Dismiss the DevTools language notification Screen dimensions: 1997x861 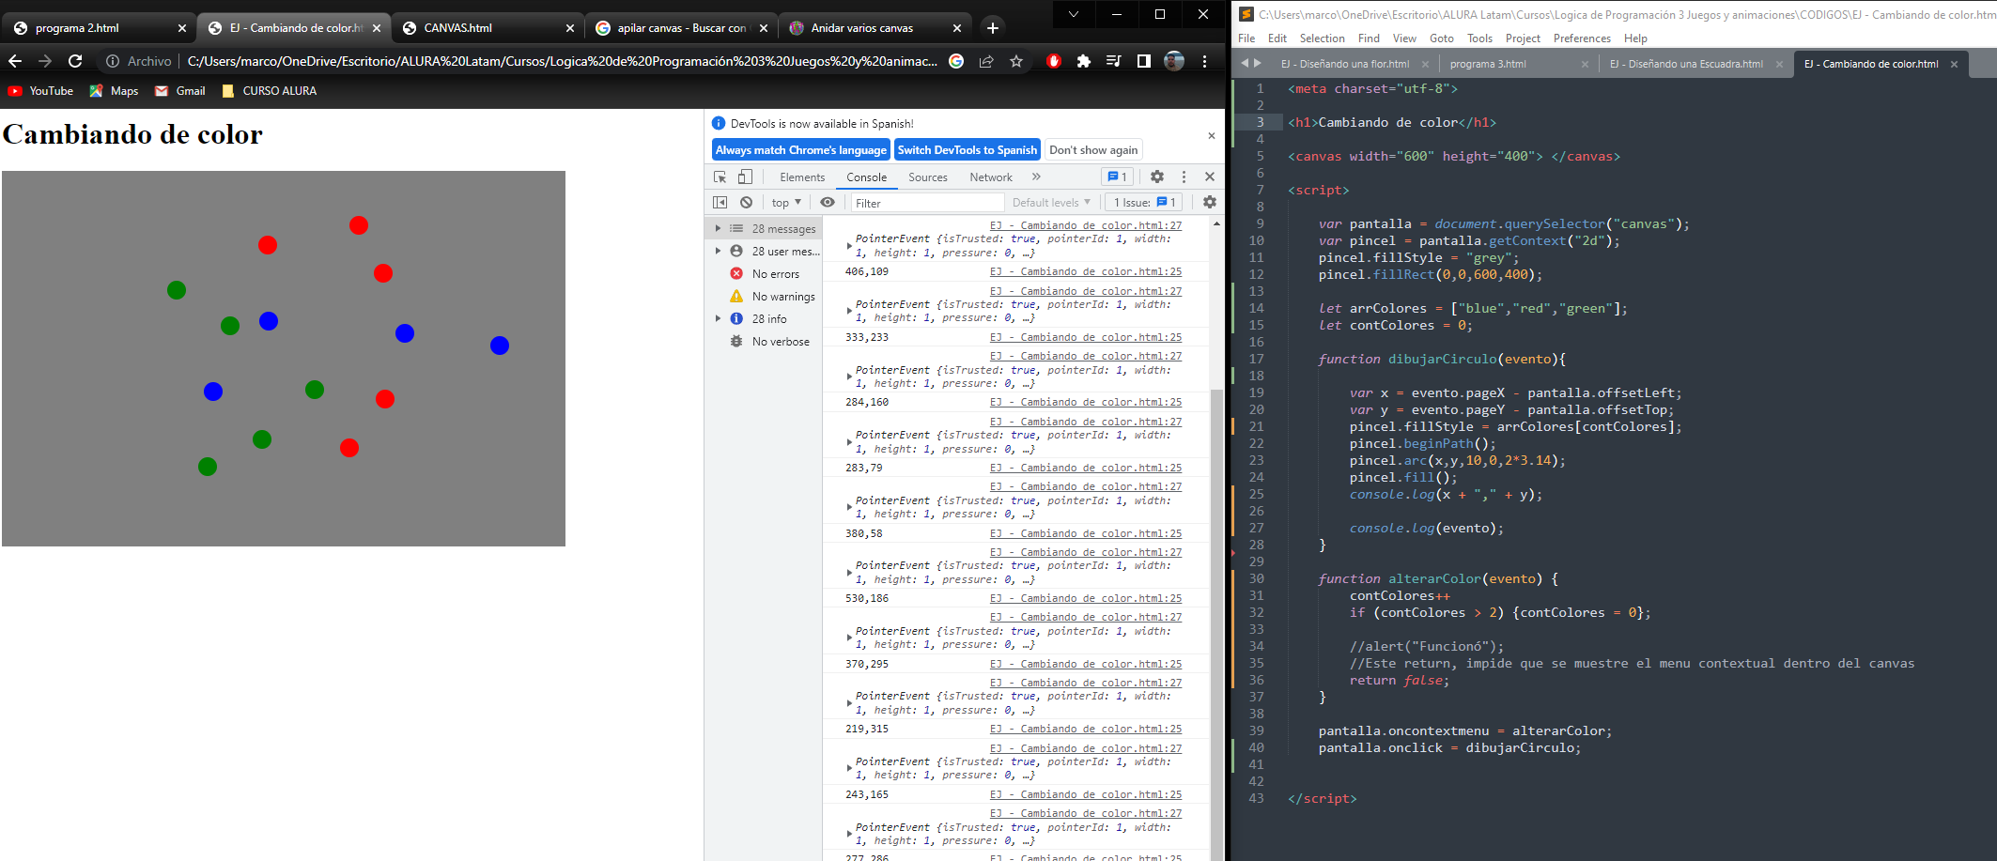point(1212,136)
